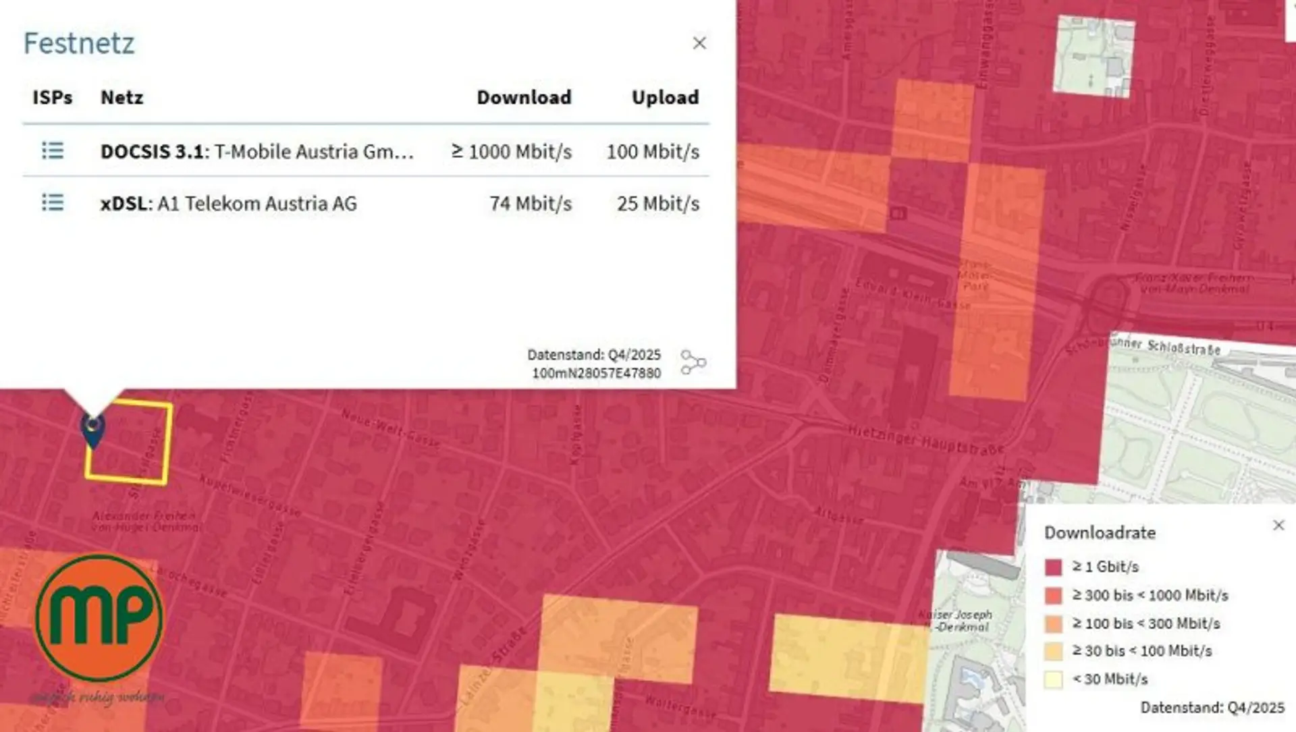Open ISP list for DOCSIS 3.1 row
The height and width of the screenshot is (732, 1296).
[x=53, y=150]
